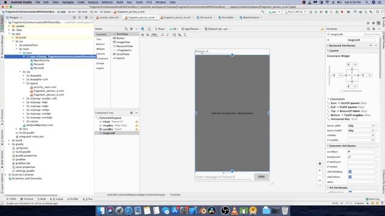This screenshot has width=385, height=216.
Task: Open Project panel gear settings
Action: pyautogui.click(x=86, y=17)
